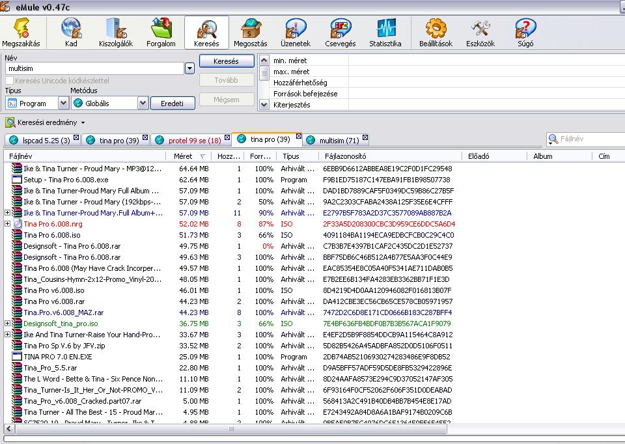625x444 pixels.
Task: Switch to first tina pro (39) tab
Action: 115,140
